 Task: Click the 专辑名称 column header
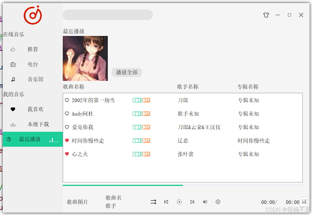click(248, 87)
